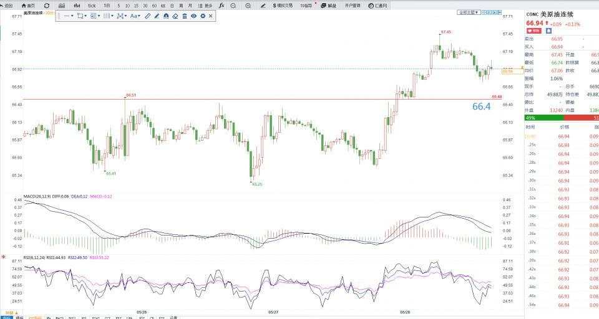This screenshot has height=319, width=599.
Task: Open the 价格 column header in trades list
Action: pyautogui.click(x=564, y=127)
